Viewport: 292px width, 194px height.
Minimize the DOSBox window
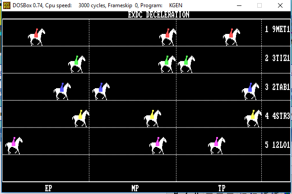point(239,5)
